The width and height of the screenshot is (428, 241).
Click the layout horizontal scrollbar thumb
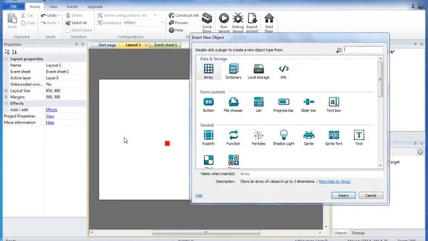206,232
